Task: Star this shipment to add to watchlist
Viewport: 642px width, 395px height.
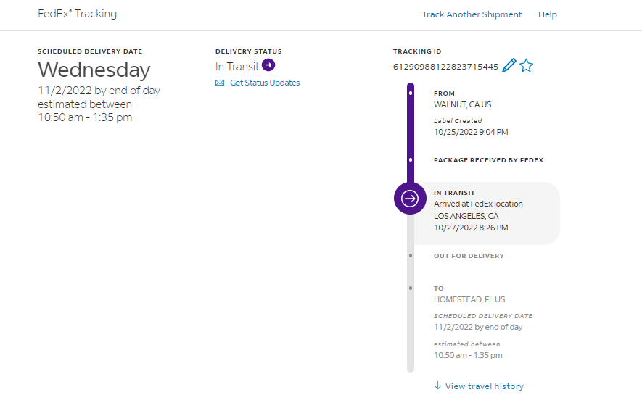Action: [527, 66]
